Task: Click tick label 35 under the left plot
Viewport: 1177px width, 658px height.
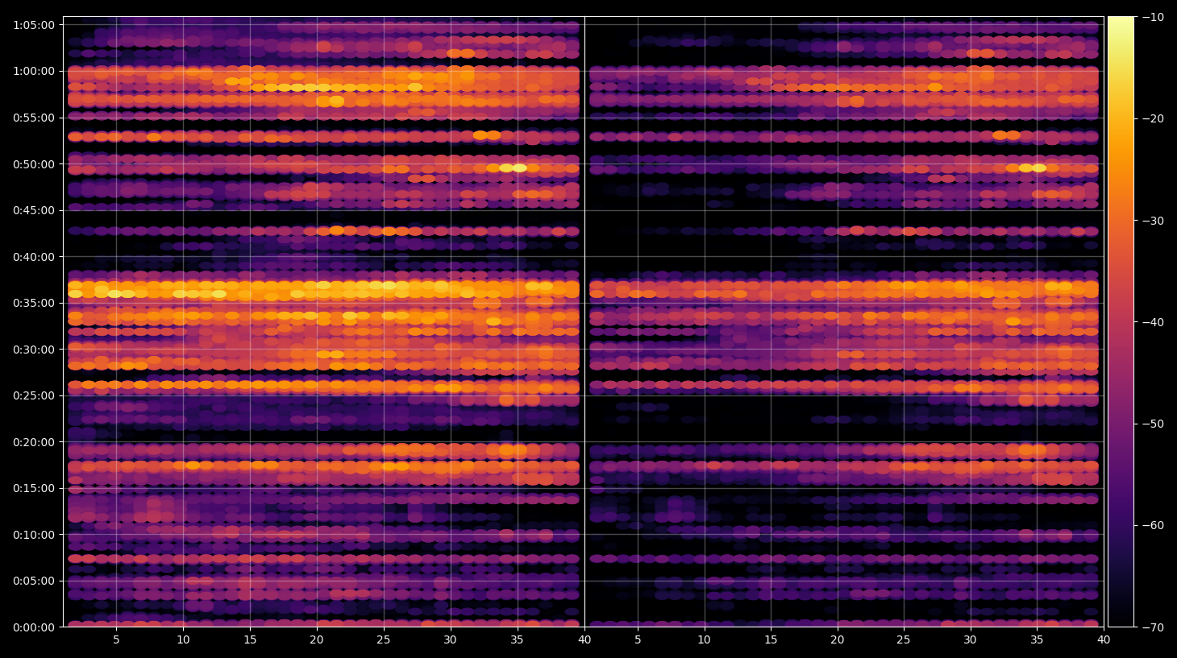Action: (x=517, y=640)
